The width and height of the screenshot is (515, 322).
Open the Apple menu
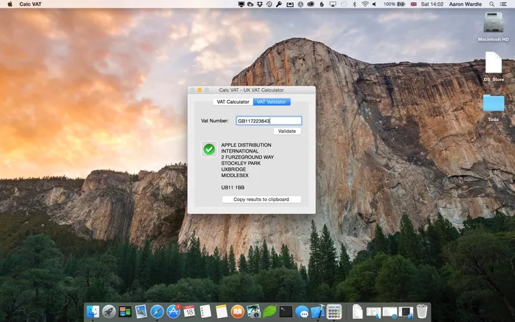tap(10, 5)
